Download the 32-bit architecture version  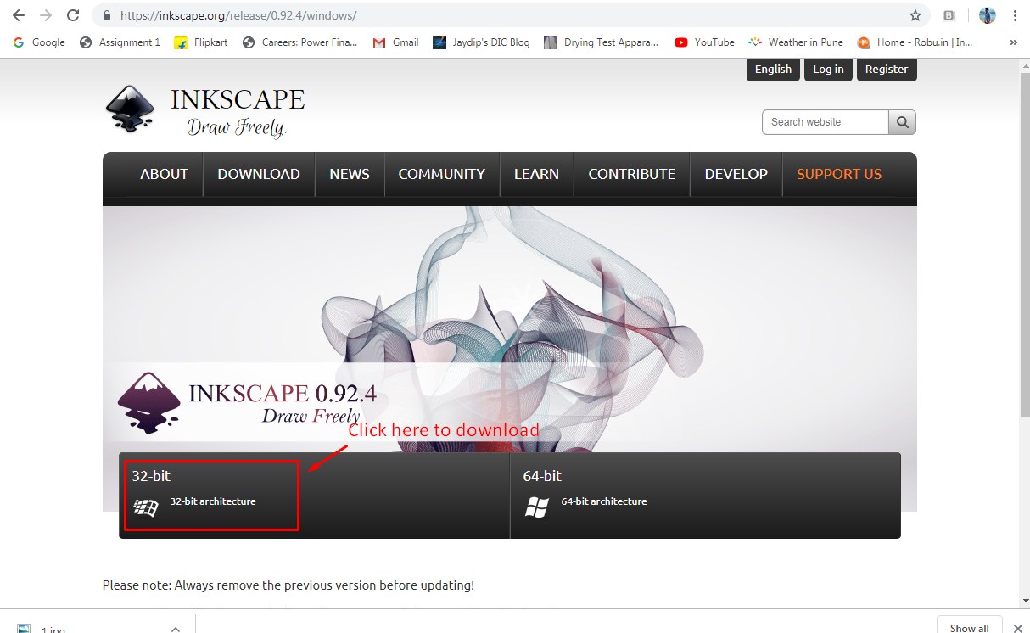point(314,496)
